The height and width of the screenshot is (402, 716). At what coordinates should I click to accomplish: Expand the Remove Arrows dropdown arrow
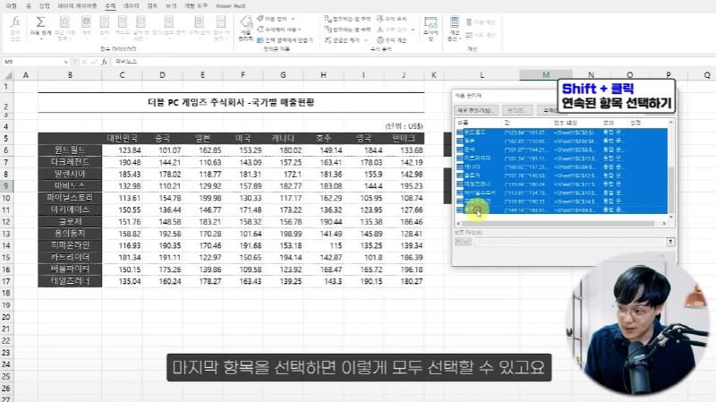pyautogui.click(x=365, y=40)
